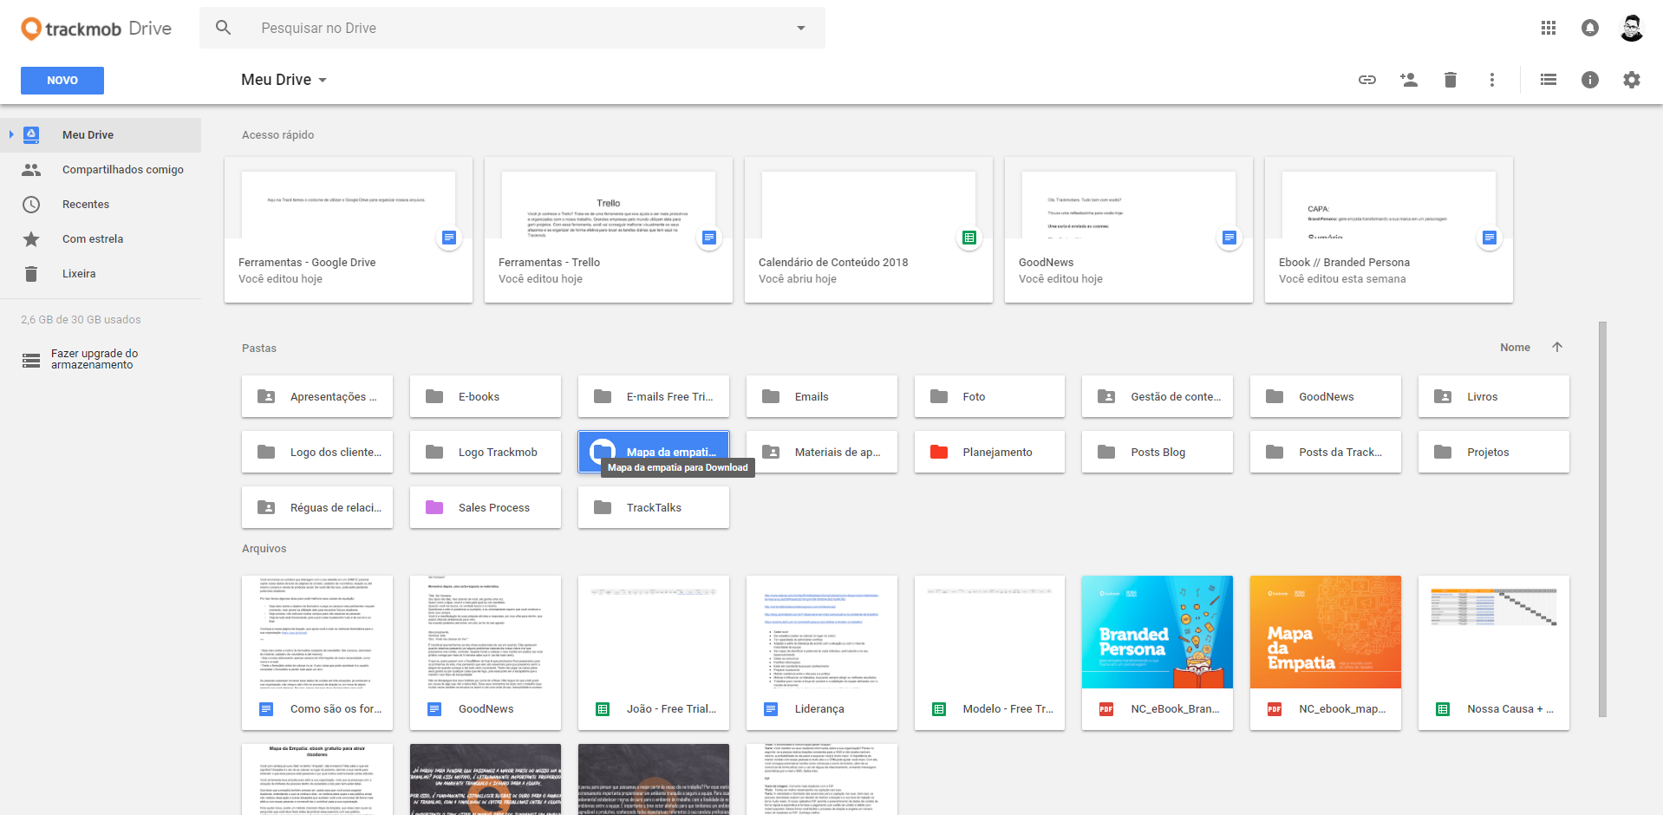Click the share with people icon

1408,80
